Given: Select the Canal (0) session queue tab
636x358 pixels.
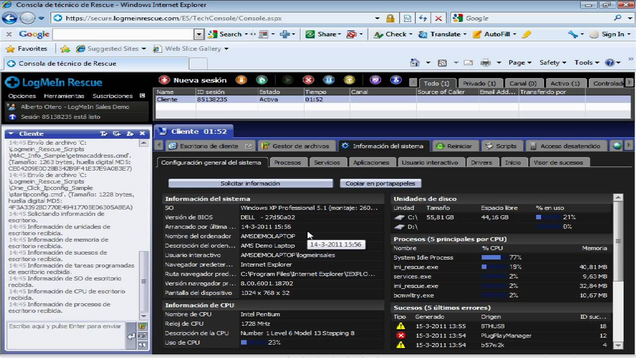Looking at the screenshot, I should click(523, 84).
